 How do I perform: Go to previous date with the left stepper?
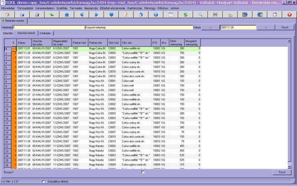[211, 27]
